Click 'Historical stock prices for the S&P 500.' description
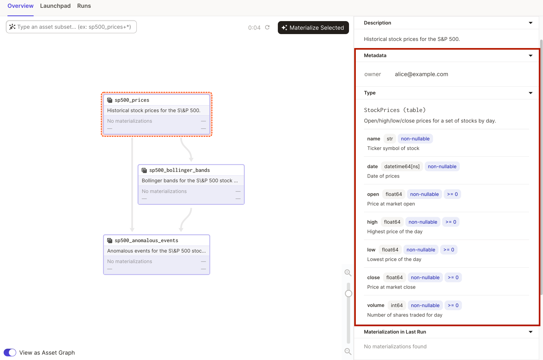The image size is (543, 360). click(412, 39)
